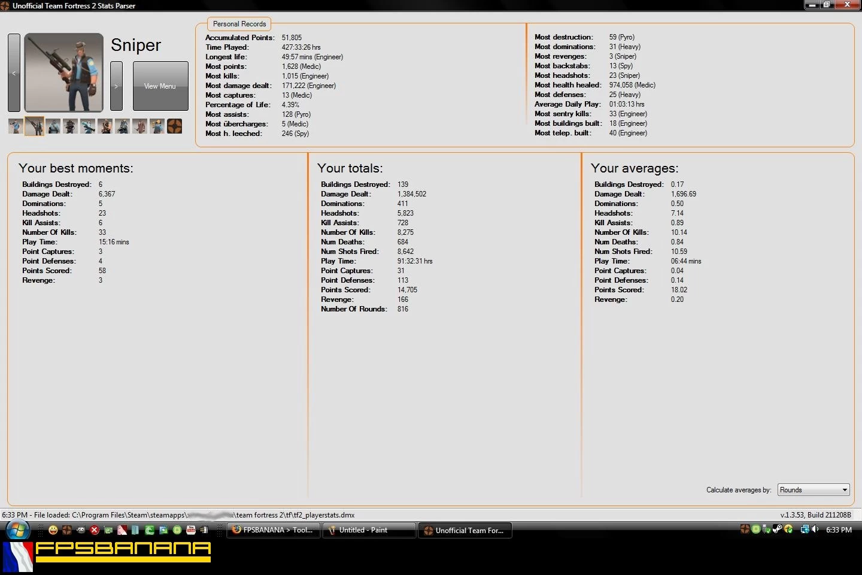This screenshot has height=575, width=862.
Task: Select the Scout class thumbnail
Action: [16, 126]
